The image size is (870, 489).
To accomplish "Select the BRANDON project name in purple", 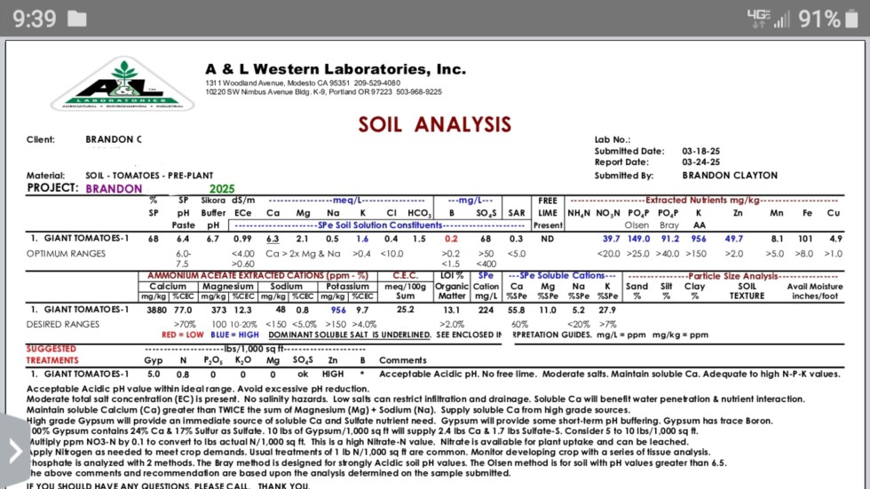I will 114,189.
